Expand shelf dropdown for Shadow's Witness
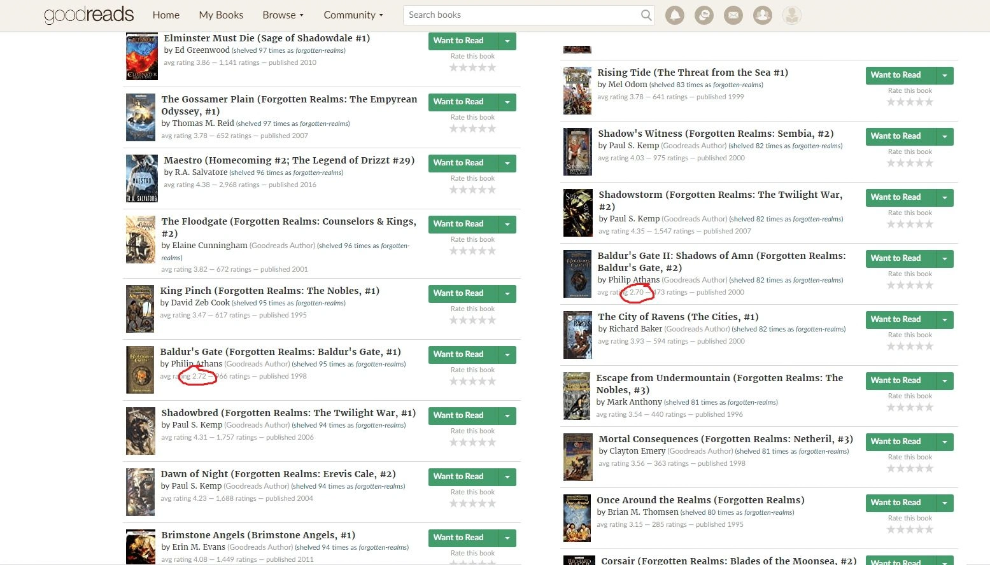The width and height of the screenshot is (990, 565). click(945, 136)
